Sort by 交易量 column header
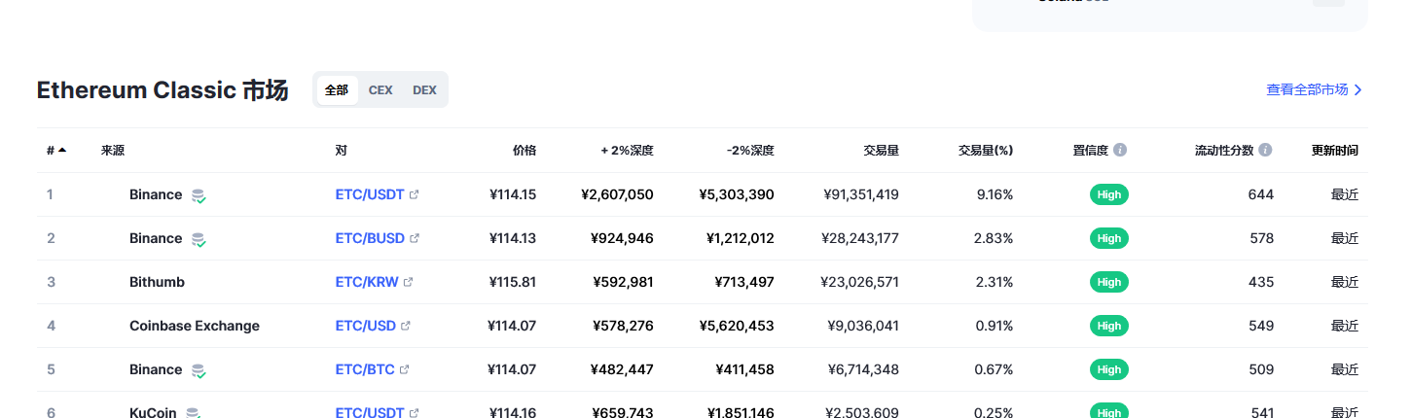 [x=882, y=151]
